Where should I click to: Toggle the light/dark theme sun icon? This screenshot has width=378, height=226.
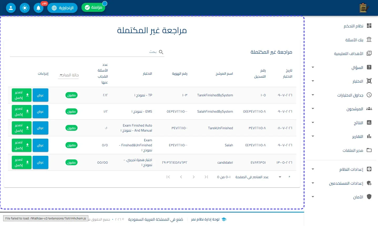25,8
